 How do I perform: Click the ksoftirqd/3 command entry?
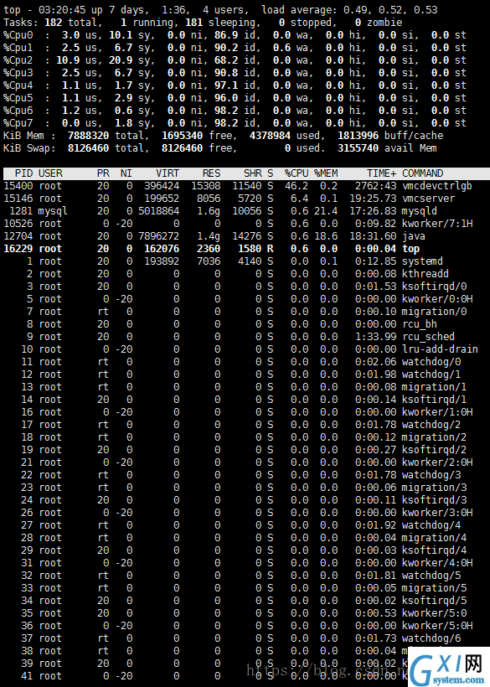tap(434, 500)
